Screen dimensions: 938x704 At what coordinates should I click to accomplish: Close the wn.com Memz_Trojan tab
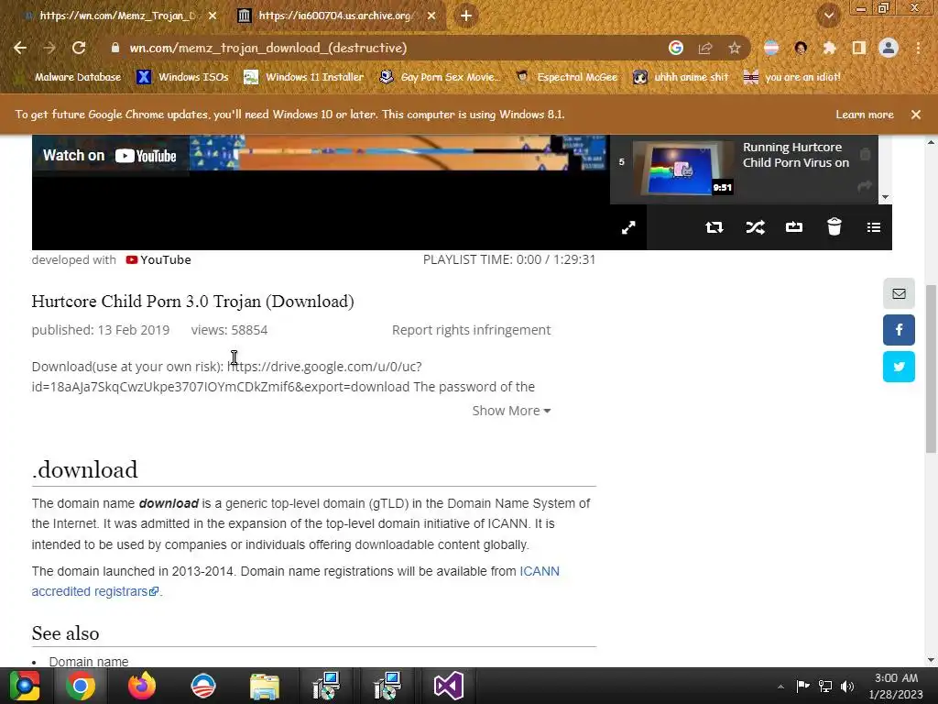[x=213, y=16]
